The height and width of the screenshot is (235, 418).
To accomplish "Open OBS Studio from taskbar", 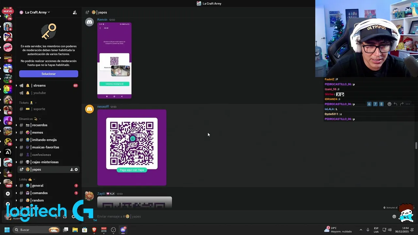I will click(x=113, y=230).
